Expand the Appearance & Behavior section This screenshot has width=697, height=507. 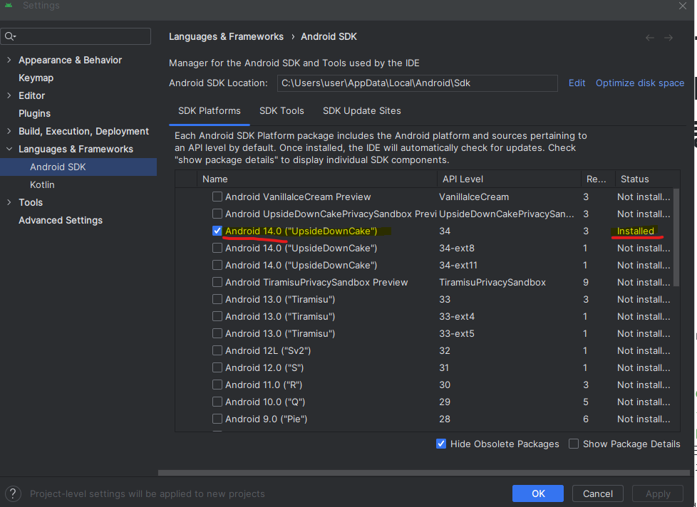[x=9, y=60]
